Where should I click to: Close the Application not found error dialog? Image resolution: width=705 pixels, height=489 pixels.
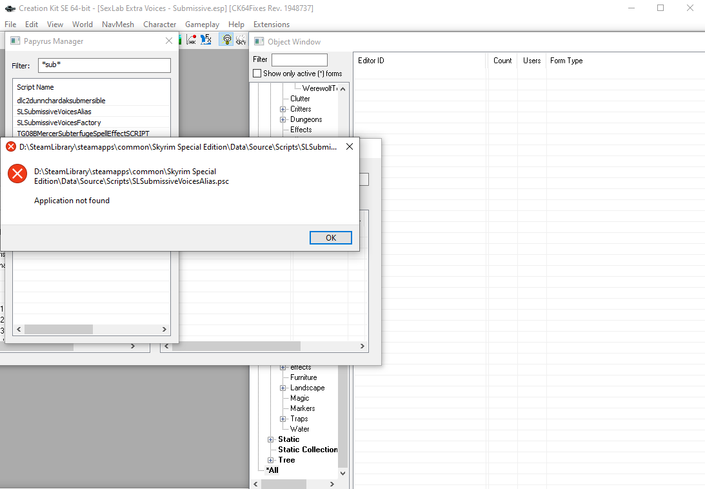(350, 146)
